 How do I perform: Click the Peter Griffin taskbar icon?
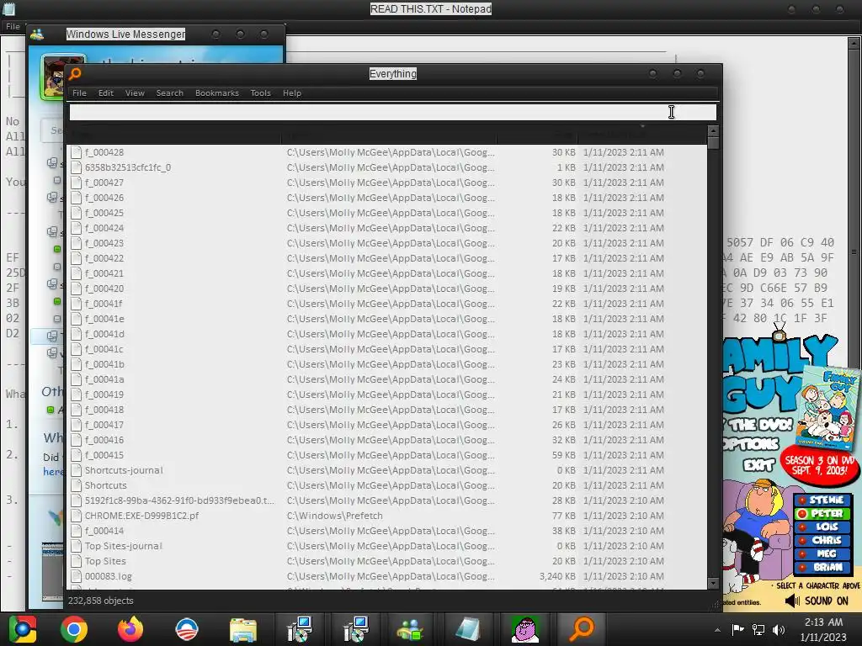coord(525,629)
